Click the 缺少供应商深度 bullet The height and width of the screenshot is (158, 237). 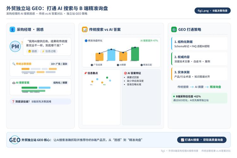(x=135, y=81)
